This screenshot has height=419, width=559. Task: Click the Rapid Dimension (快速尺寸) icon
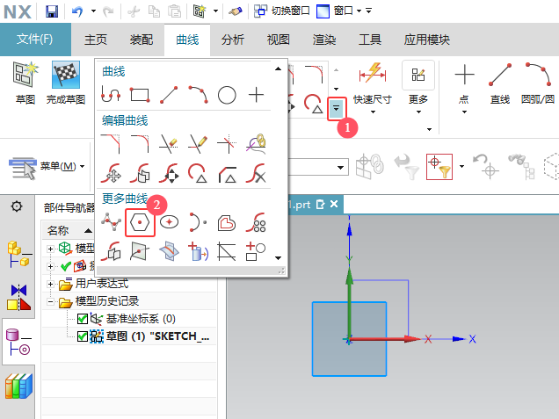pyautogui.click(x=373, y=74)
